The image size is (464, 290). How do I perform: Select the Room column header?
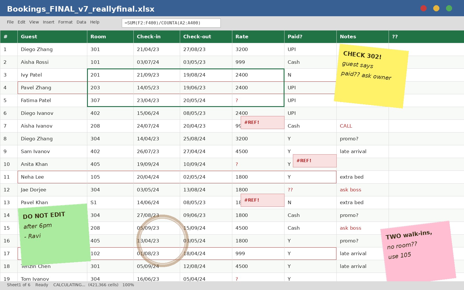click(110, 37)
